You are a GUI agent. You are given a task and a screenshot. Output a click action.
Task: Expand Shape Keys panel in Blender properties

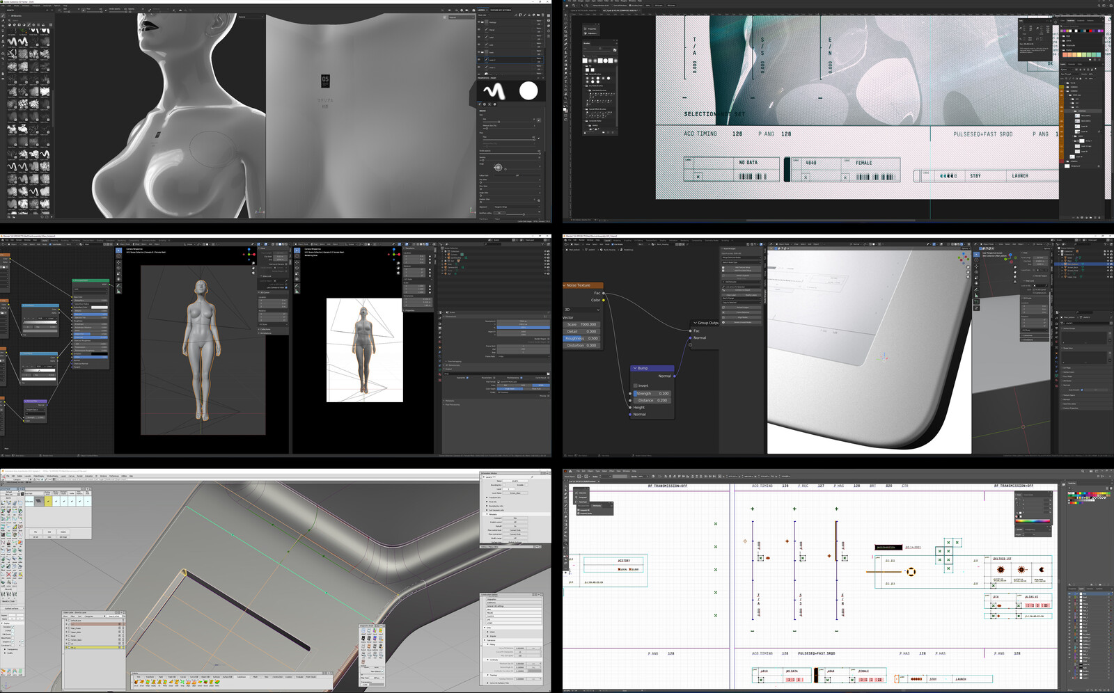click(x=1087, y=348)
